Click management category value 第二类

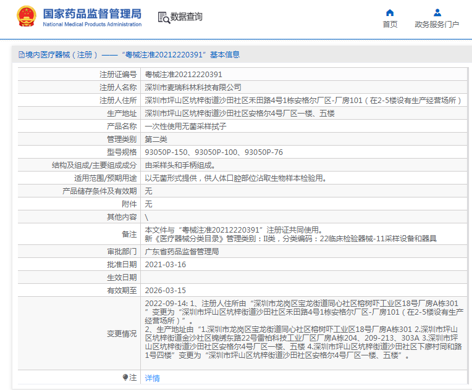156,139
